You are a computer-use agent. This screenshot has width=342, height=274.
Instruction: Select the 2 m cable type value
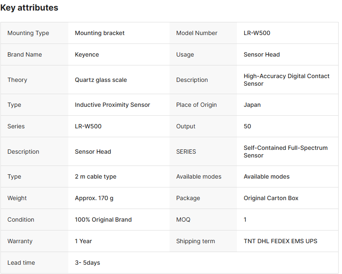[x=95, y=176]
